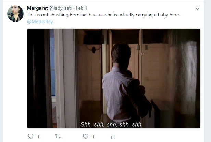Open Margaret's profile via display name
The width and height of the screenshot is (211, 142).
(37, 8)
